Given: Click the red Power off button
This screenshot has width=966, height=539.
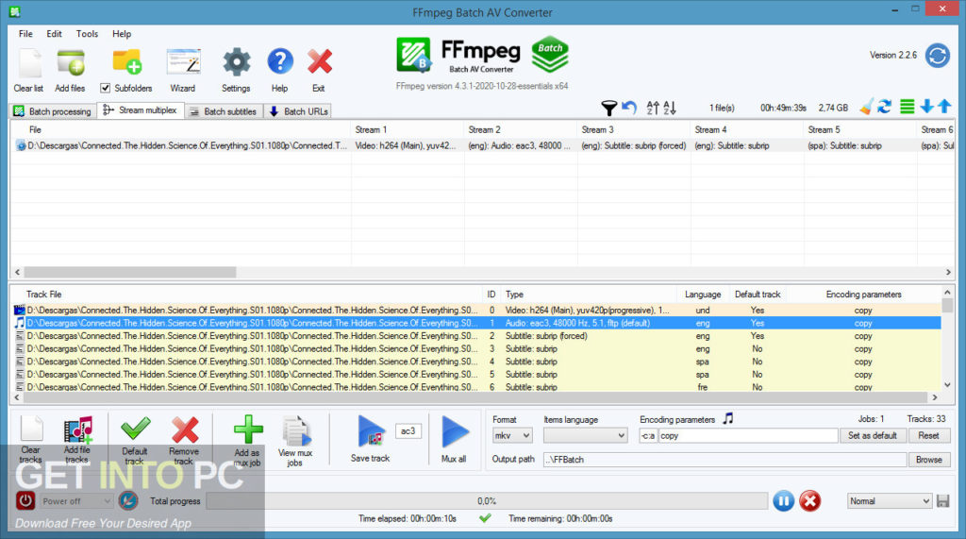Looking at the screenshot, I should coord(25,500).
